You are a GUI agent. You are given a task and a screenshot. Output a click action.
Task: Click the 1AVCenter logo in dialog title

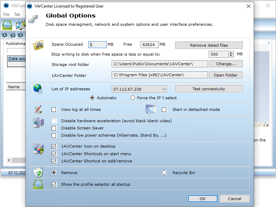coord(30,6)
